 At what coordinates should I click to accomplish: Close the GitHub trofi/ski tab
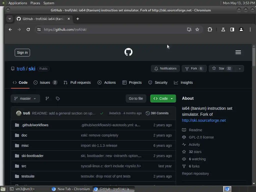(x=69, y=19)
